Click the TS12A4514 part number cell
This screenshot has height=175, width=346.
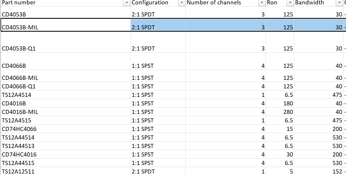(65, 95)
